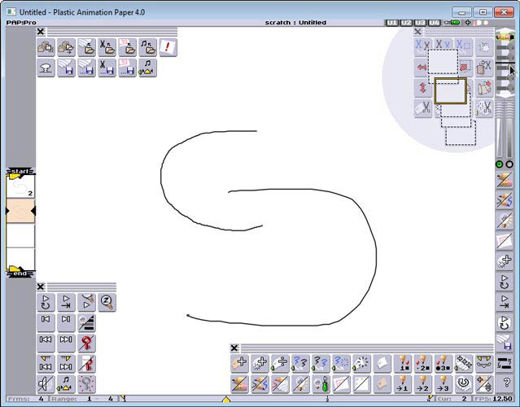The image size is (520, 407).
Task: Click the red exclamation mark icon
Action: (168, 48)
